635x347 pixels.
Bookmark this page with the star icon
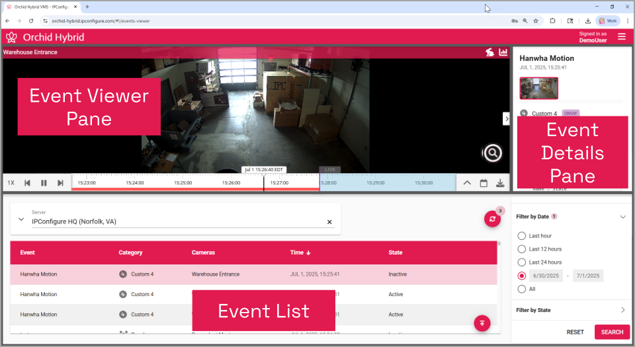tap(536, 20)
